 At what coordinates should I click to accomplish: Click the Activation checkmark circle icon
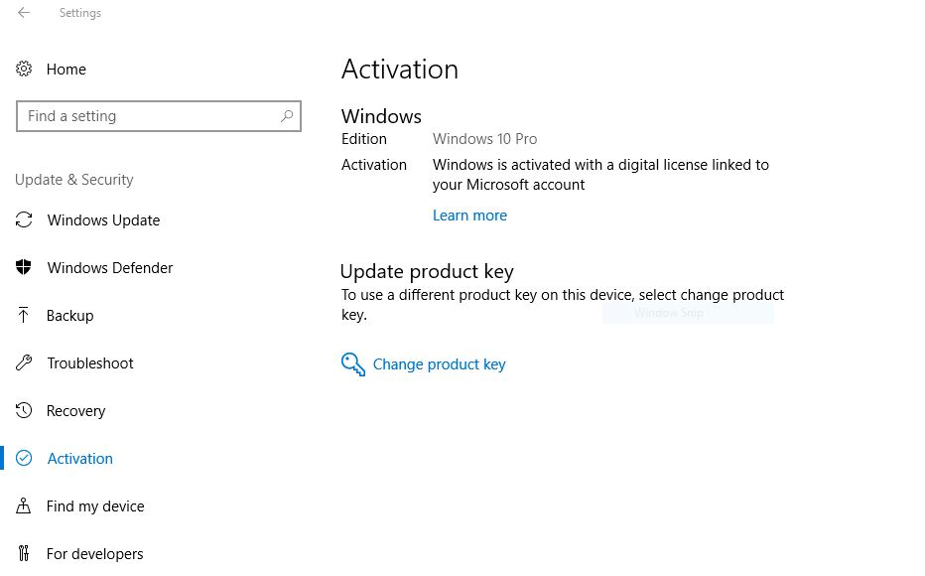(x=24, y=459)
